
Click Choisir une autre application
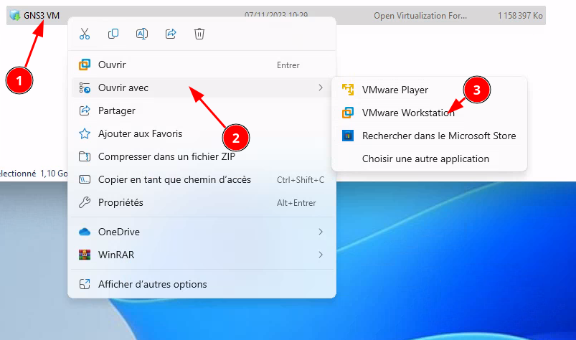(425, 159)
